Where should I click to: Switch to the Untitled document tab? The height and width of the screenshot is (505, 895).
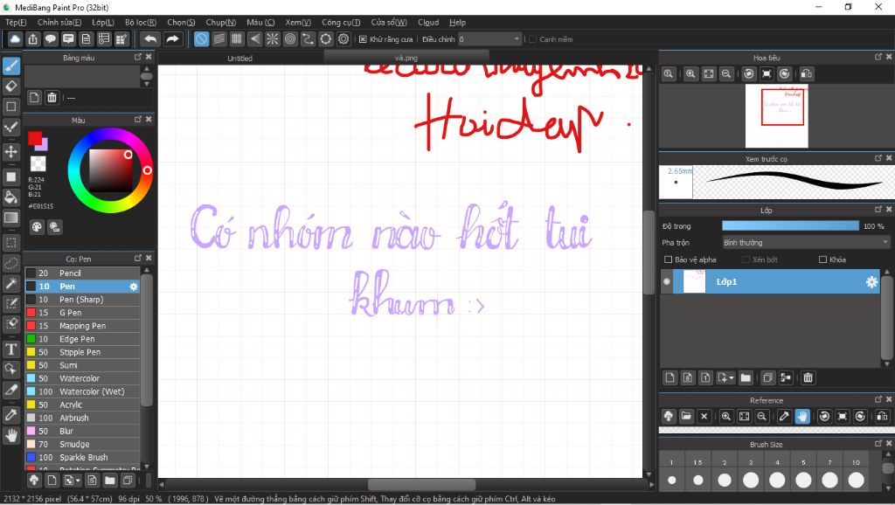click(239, 58)
